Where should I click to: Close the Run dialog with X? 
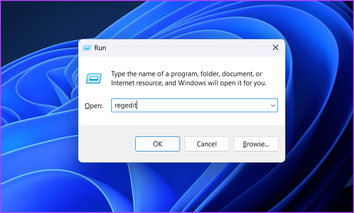click(276, 47)
